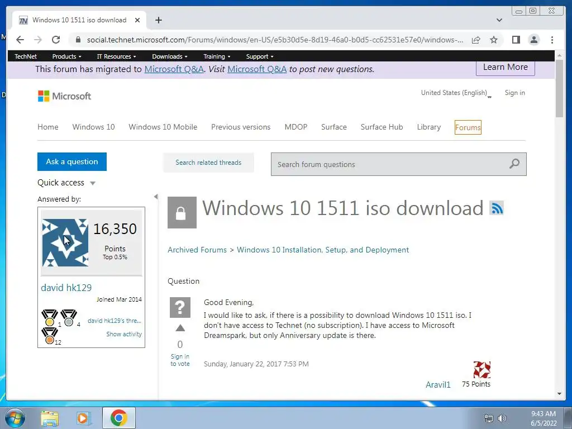This screenshot has height=429, width=572.
Task: Open United States (English) language dropdown
Action: (x=456, y=93)
